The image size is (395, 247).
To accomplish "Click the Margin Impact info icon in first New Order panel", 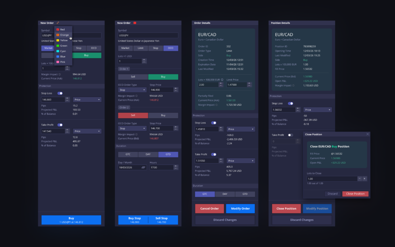I will pos(60,74).
